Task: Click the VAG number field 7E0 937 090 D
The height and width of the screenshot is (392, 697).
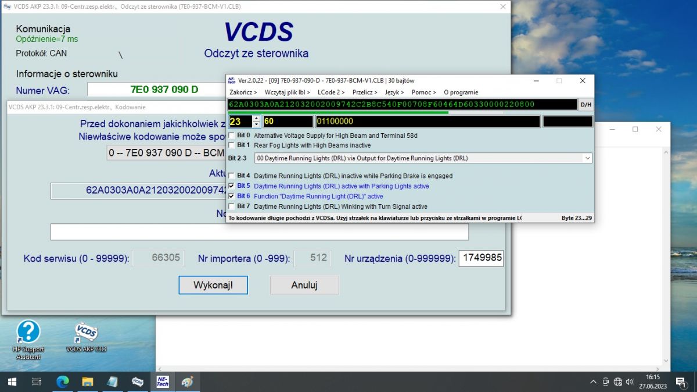Action: click(x=156, y=90)
